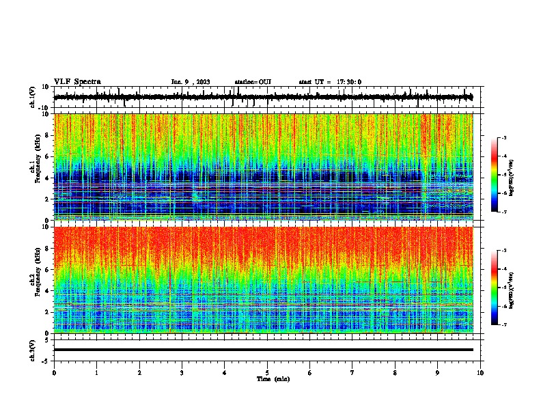
Task: Click the "VLF Spectra" title text
Action: (77, 82)
